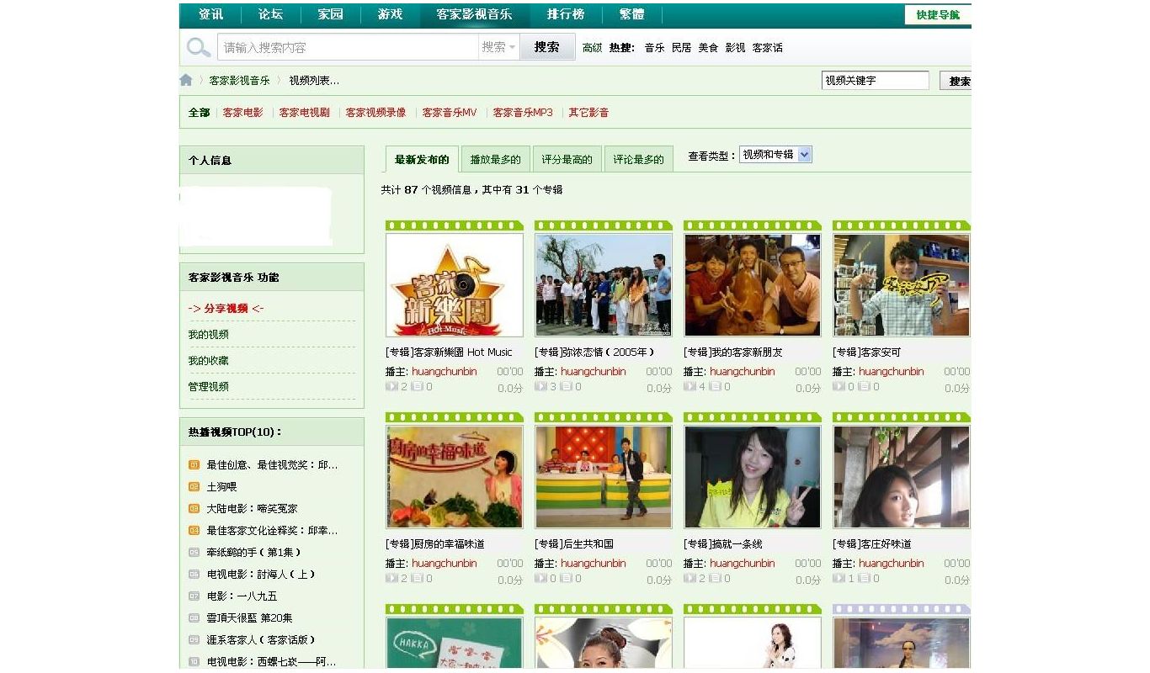Viewport: 1150px width, 673px height.
Task: Filter by 其它影音 category
Action: point(588,112)
